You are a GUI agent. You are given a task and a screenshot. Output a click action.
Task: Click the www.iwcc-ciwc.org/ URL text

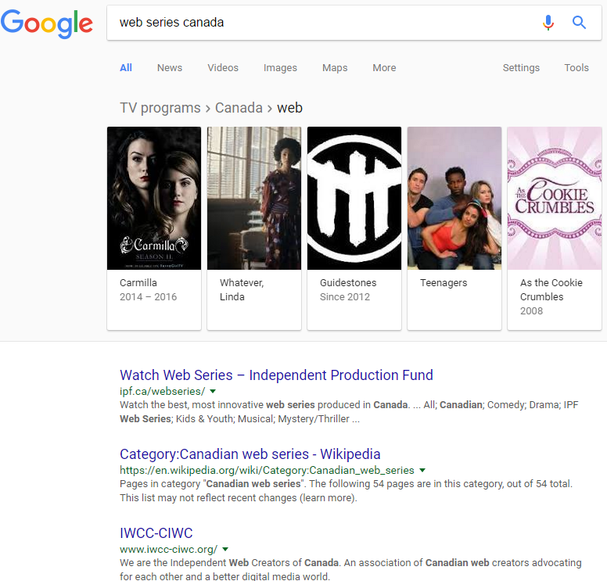coord(168,549)
